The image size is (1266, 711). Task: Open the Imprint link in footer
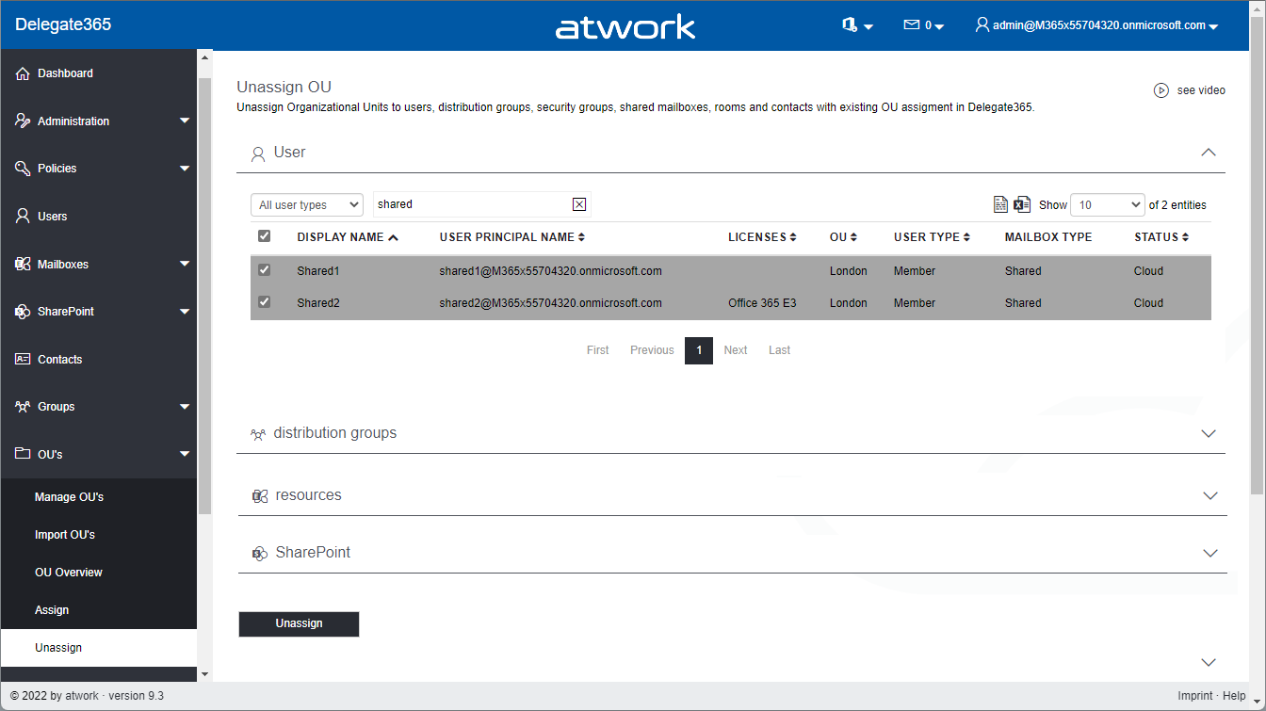1195,696
